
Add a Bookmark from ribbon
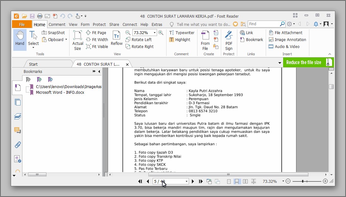252,40
